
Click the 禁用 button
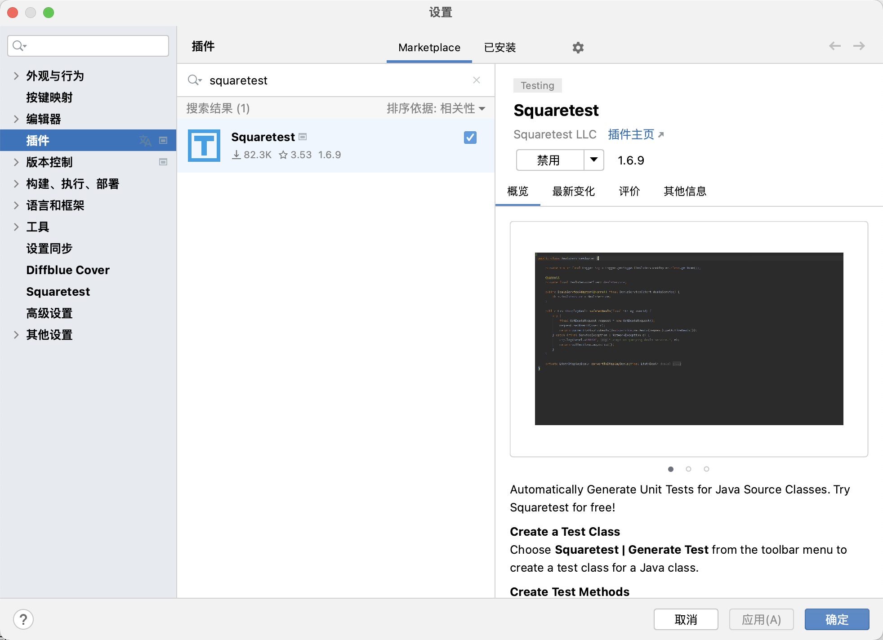point(550,160)
